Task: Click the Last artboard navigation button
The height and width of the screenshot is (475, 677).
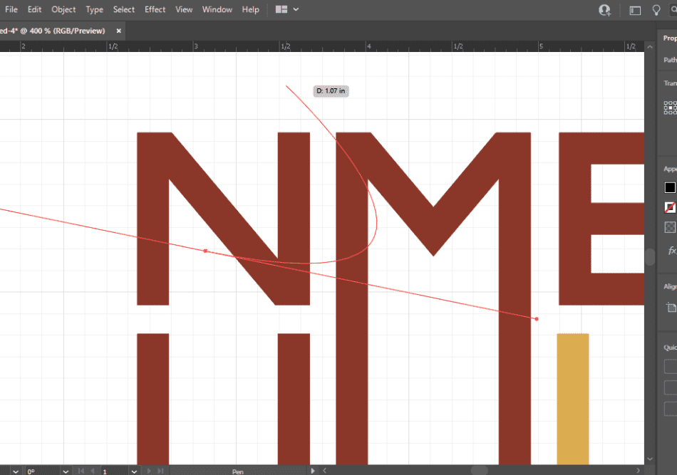Action: (x=160, y=471)
